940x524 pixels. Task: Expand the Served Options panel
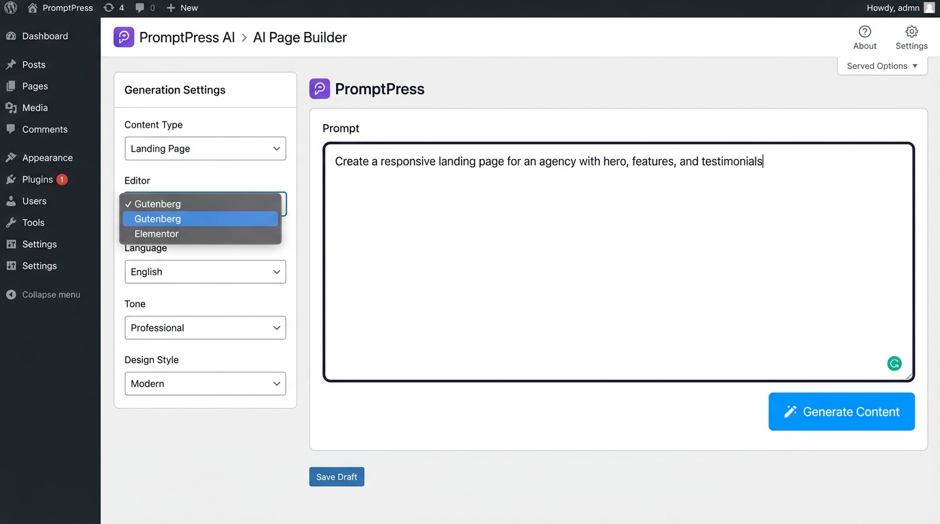pos(882,66)
